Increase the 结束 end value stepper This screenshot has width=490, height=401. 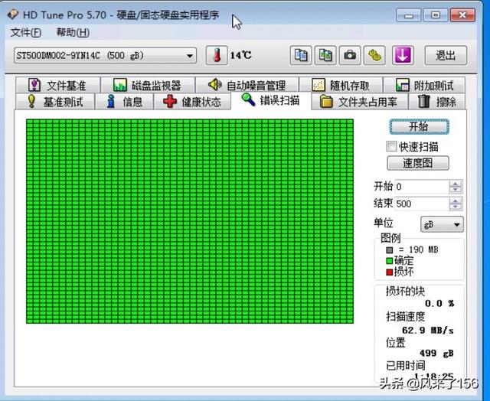456,200
